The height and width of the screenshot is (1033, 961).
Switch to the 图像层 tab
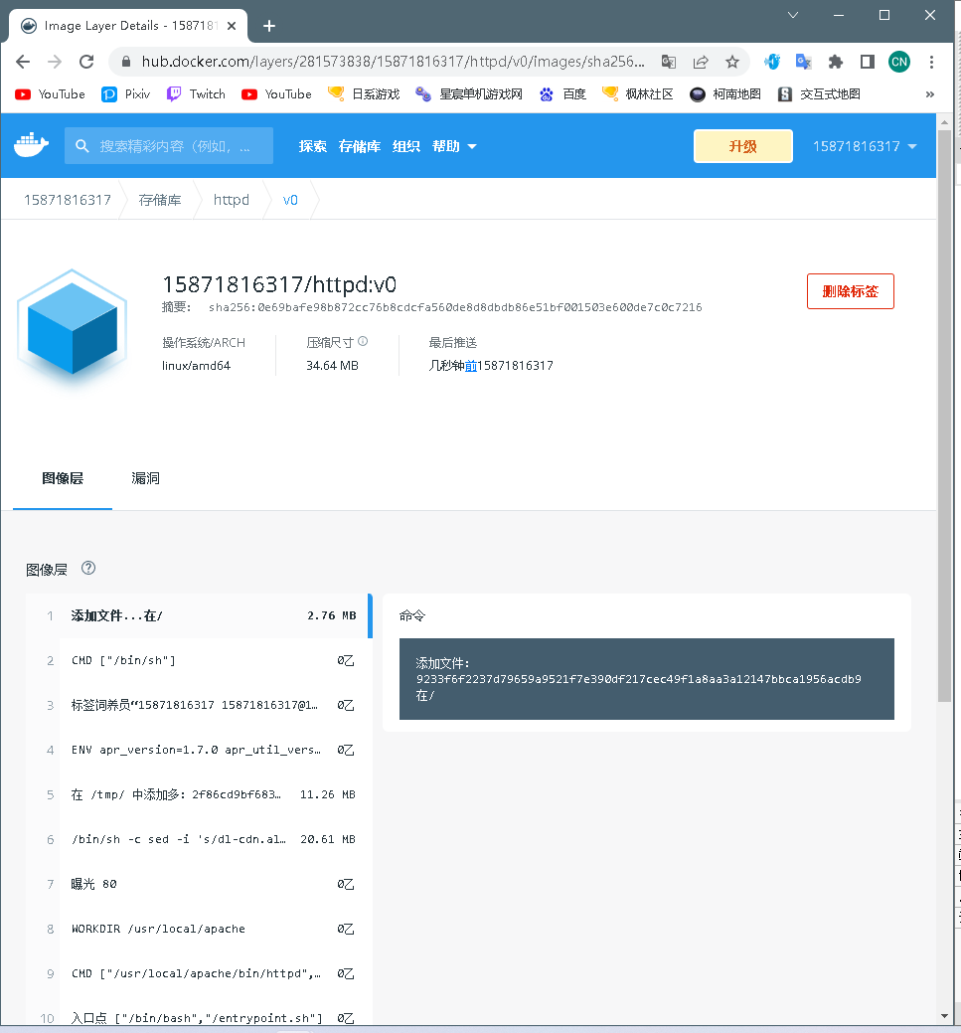[63, 478]
